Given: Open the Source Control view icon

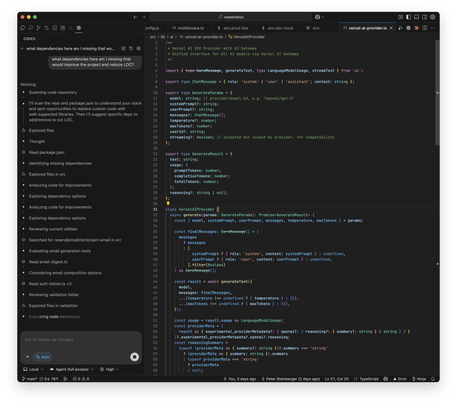Looking at the screenshot, I should click(38, 28).
